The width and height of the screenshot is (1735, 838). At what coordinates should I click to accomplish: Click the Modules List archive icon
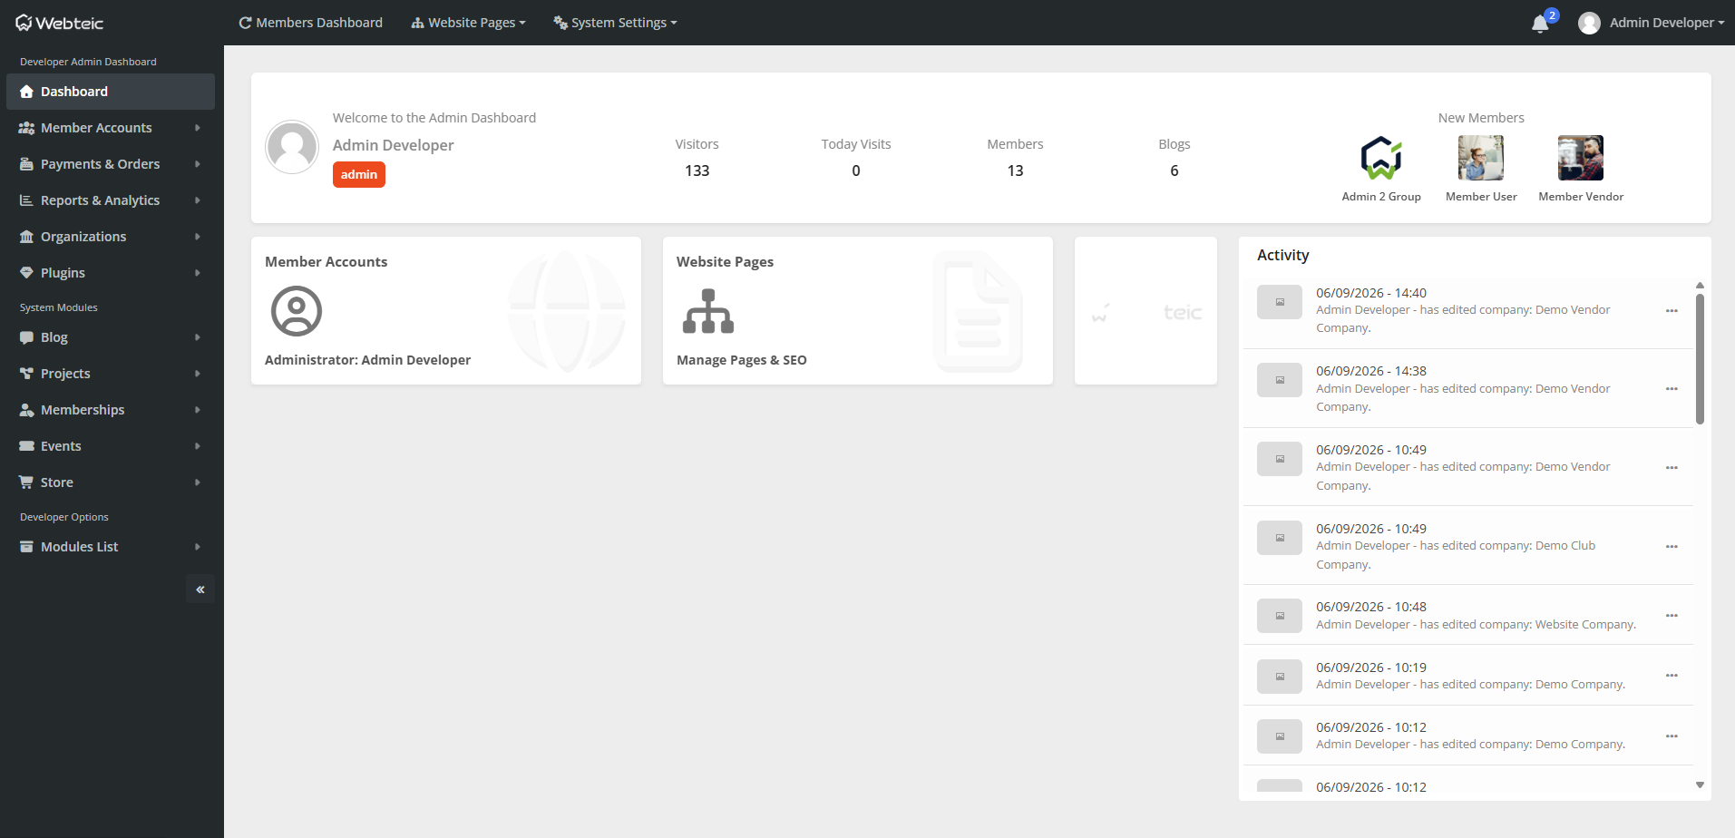[x=26, y=547]
